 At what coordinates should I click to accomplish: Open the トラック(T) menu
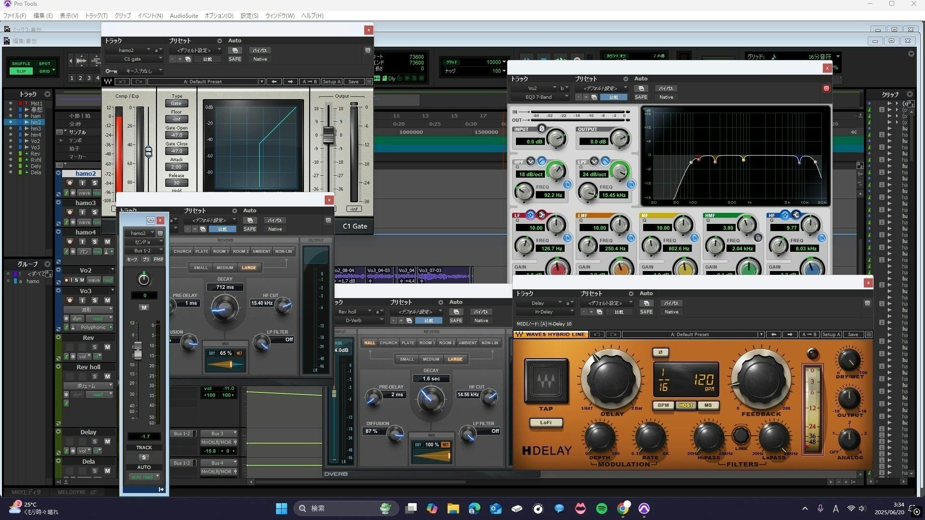click(x=96, y=15)
